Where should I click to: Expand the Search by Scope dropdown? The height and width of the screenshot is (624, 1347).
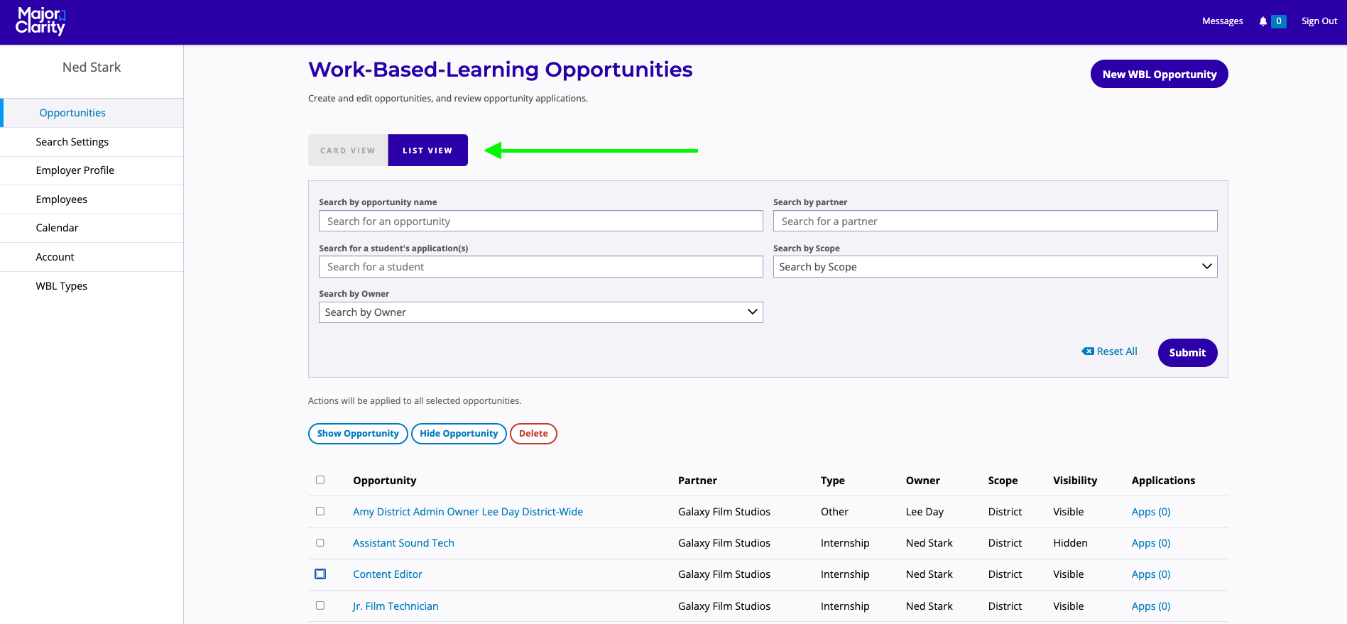point(994,267)
